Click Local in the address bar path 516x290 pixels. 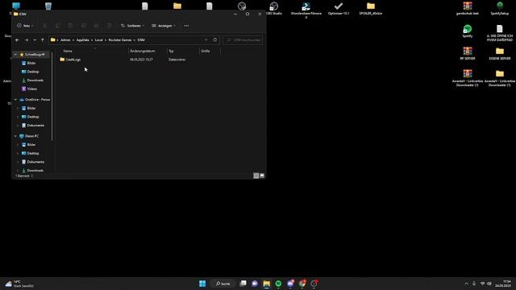[x=98, y=40]
